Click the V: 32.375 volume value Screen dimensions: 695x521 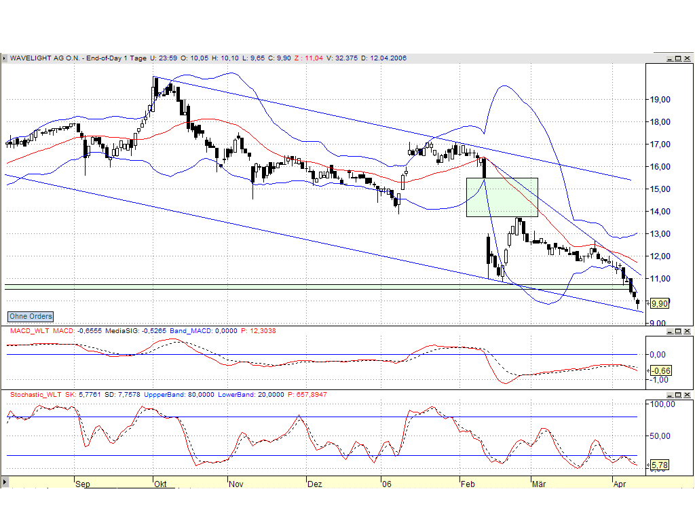[x=342, y=58]
